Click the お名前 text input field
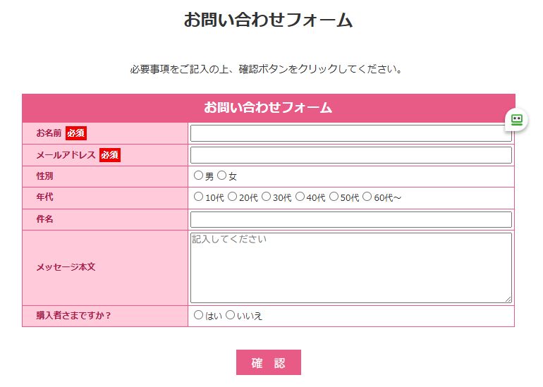This screenshot has height=387, width=543. [x=350, y=133]
